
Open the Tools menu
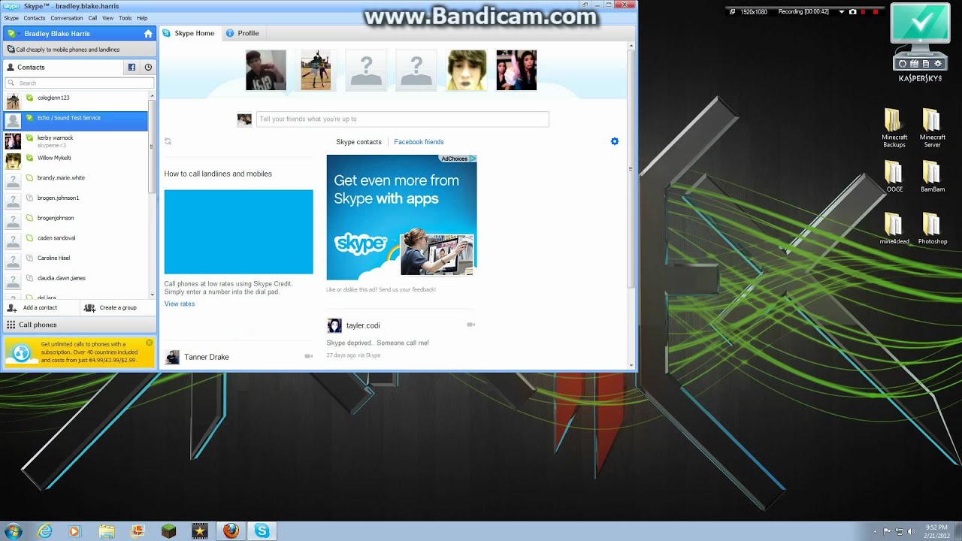(125, 18)
